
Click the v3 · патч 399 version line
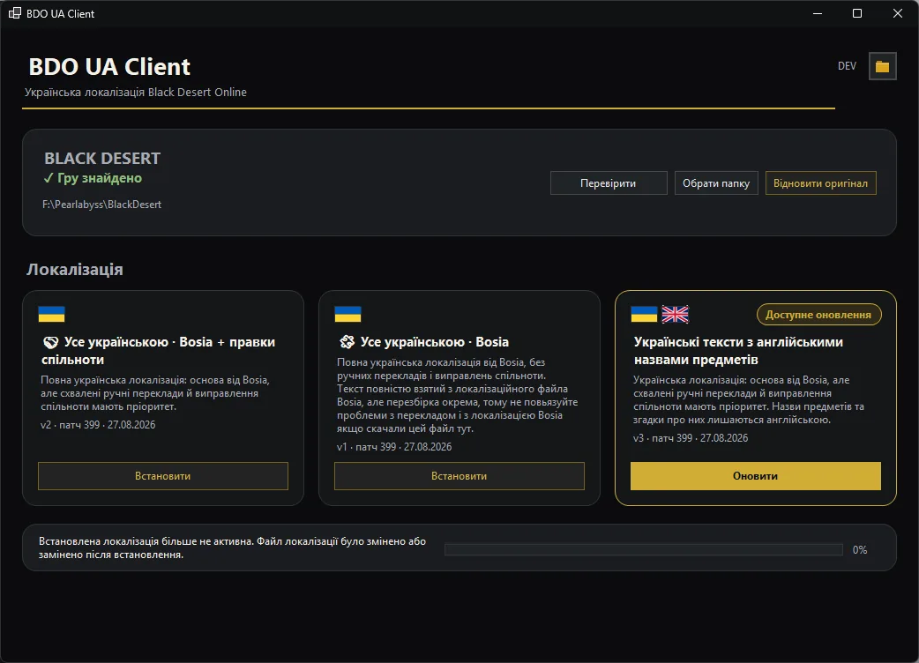[x=691, y=438]
